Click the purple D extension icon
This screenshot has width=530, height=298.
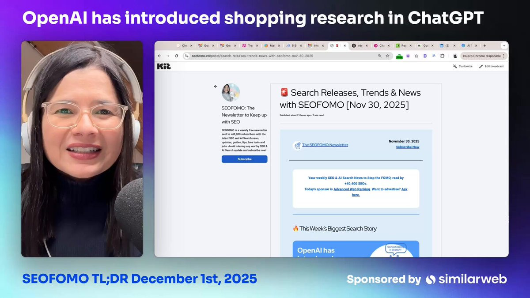pyautogui.click(x=425, y=56)
